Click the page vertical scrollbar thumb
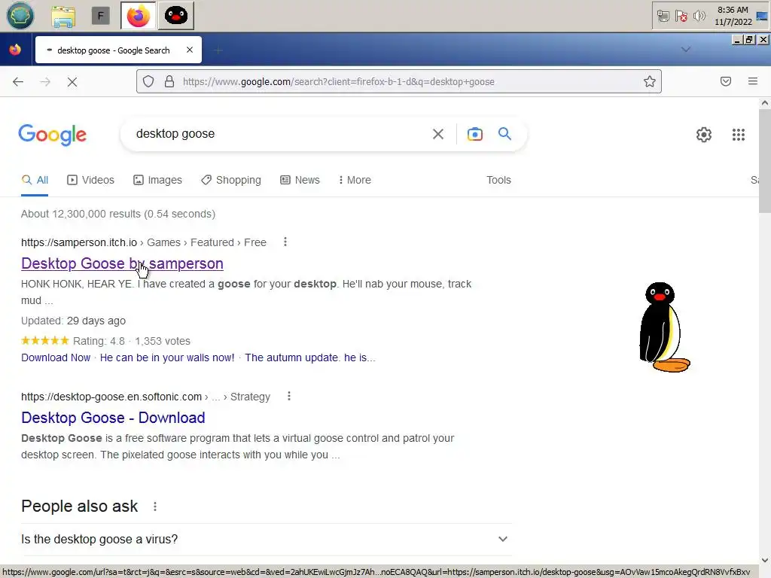 pyautogui.click(x=765, y=161)
